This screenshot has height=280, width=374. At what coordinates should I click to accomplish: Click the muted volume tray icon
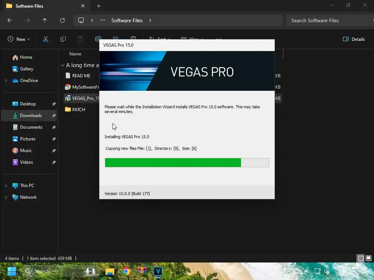(x=327, y=271)
